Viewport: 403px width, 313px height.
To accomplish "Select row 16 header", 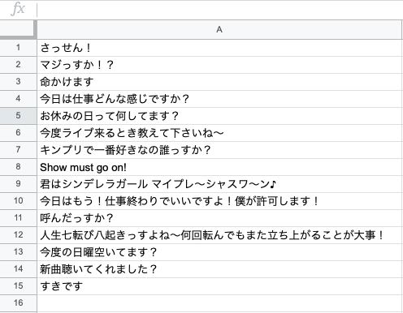I will tap(18, 302).
